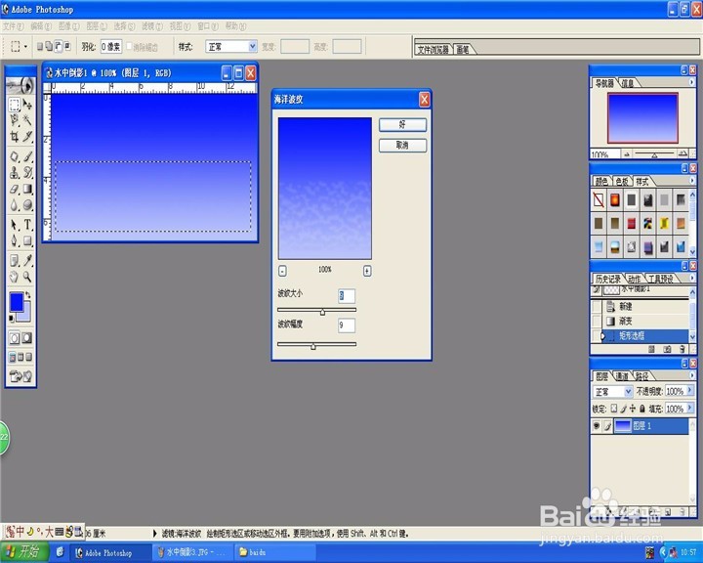703x563 pixels.
Task: Select the Hand tool
Action: tap(15, 277)
